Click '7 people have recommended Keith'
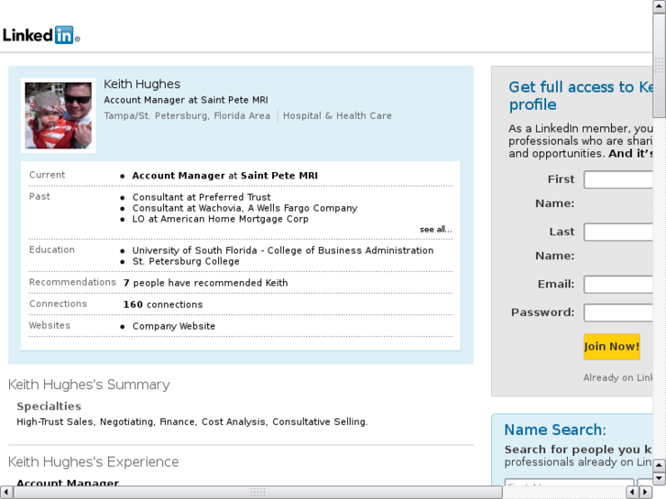Screen dimensions: 666x499 click(205, 283)
